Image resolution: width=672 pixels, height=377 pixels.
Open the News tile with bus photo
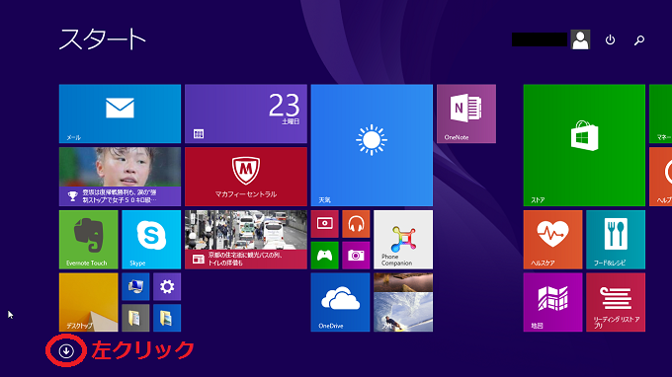[246, 240]
